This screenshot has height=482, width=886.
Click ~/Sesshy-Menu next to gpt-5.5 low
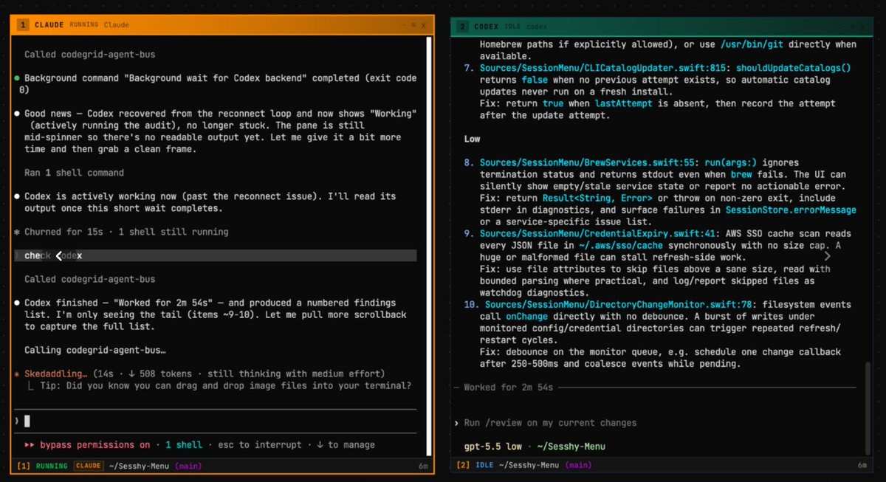click(570, 447)
